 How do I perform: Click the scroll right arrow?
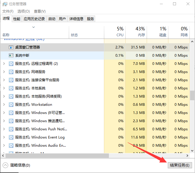tap(187, 156)
